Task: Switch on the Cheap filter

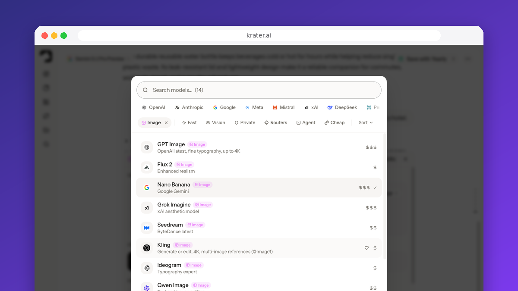Action: pos(335,123)
